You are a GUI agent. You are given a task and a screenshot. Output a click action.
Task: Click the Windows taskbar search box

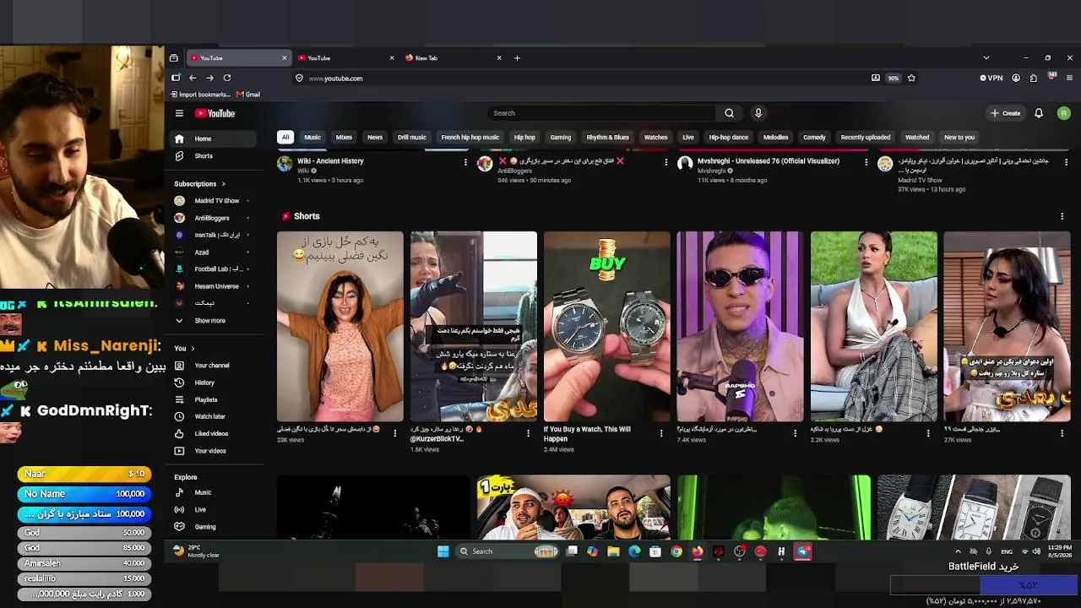point(508,551)
